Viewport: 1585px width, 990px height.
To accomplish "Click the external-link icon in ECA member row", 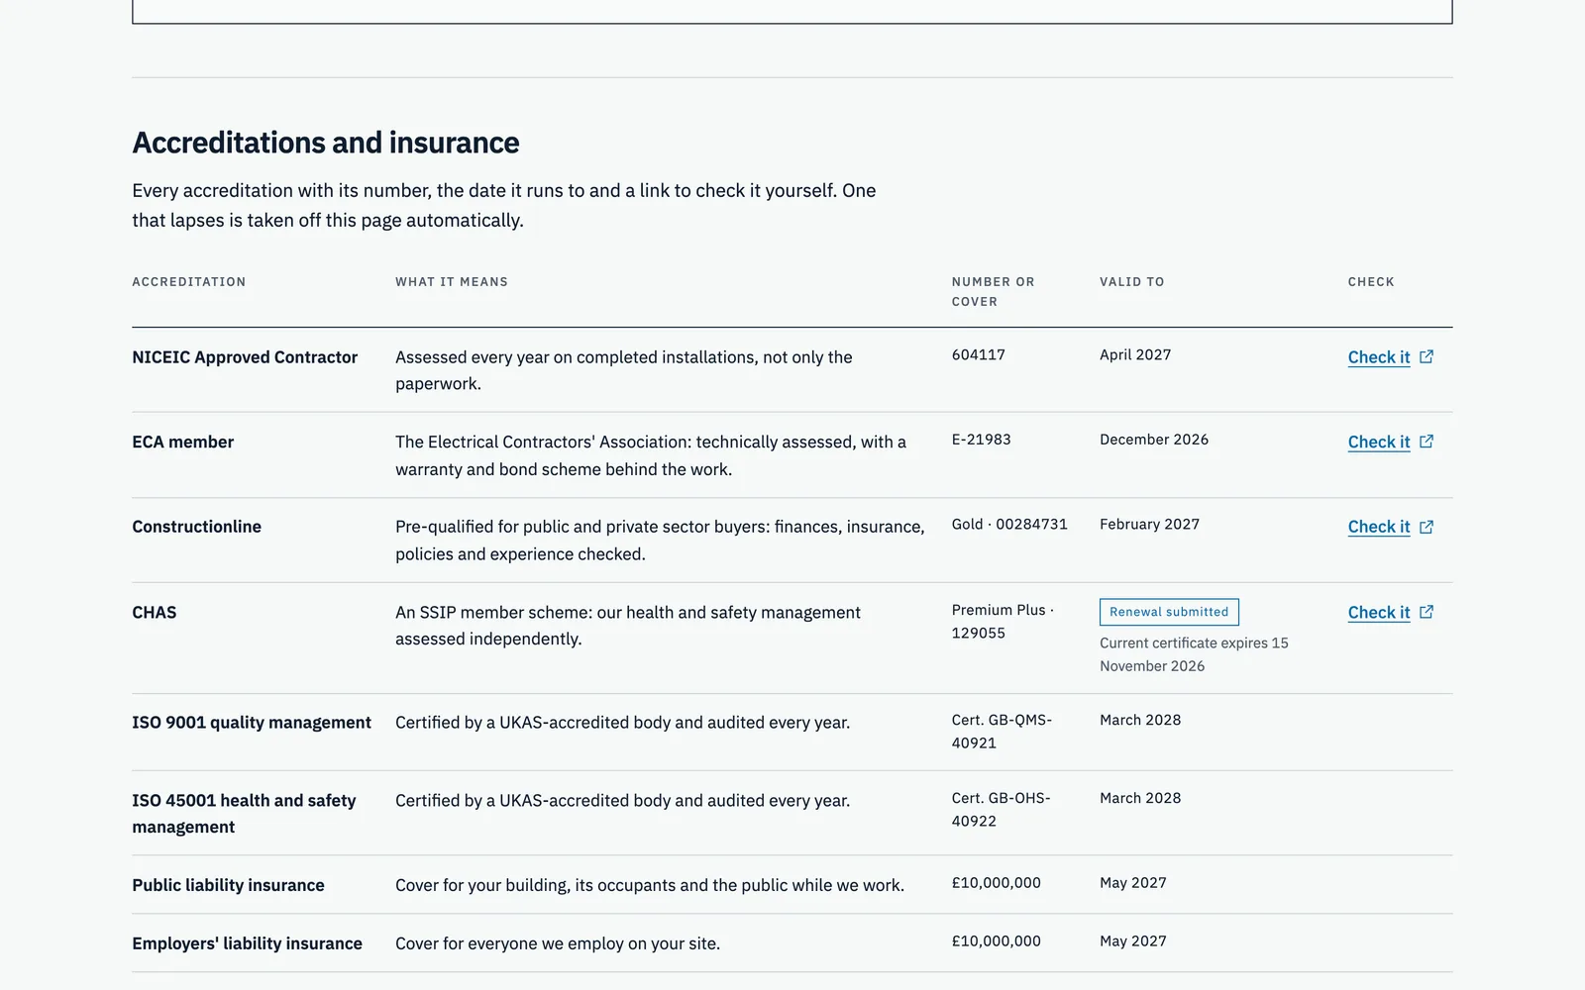I will coord(1426,442).
